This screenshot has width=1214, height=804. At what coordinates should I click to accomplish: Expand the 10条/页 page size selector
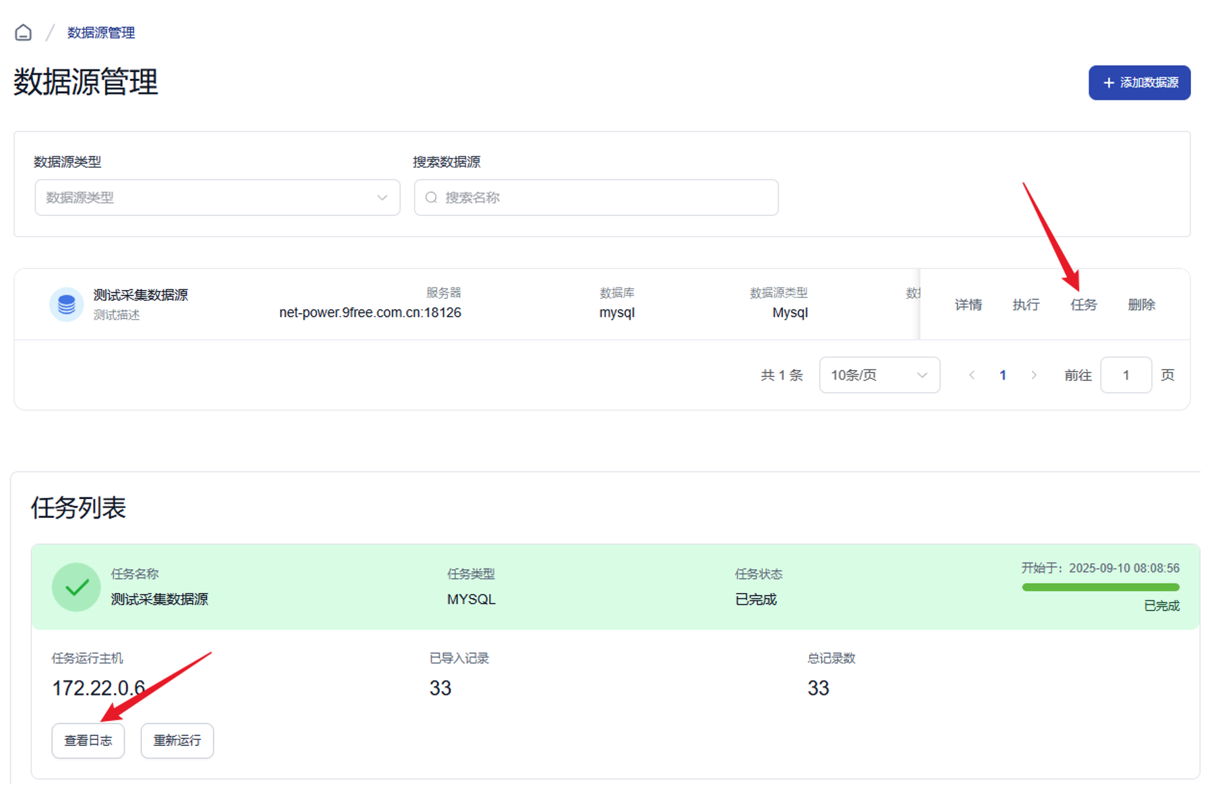pyautogui.click(x=879, y=375)
